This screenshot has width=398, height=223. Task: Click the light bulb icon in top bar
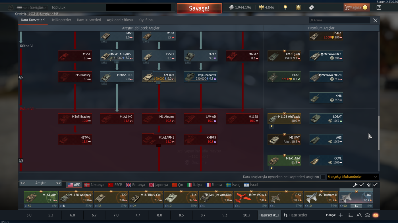pyautogui.click(x=285, y=8)
